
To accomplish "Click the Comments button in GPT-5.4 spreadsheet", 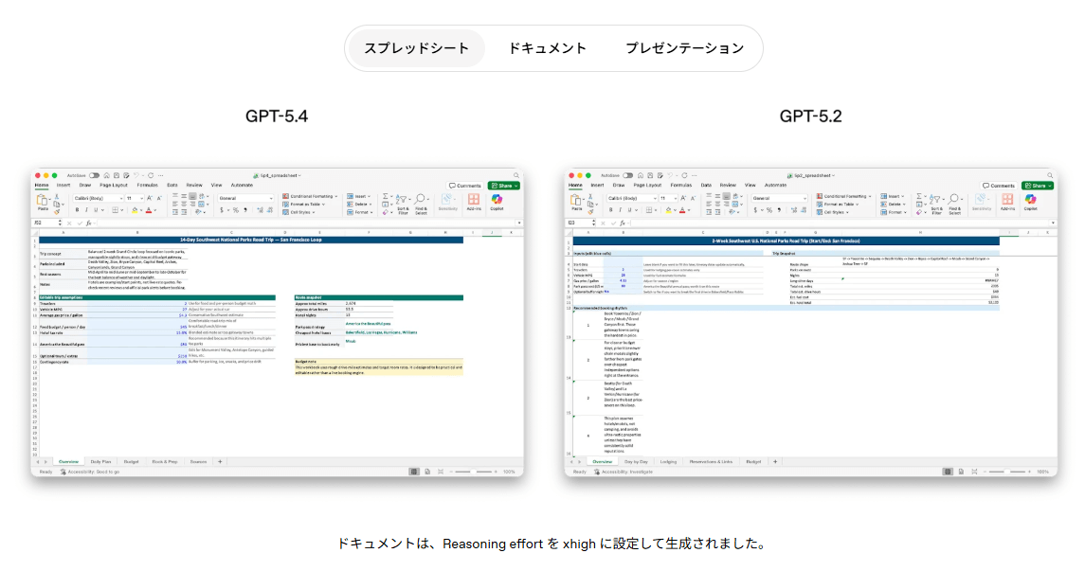I will (465, 186).
